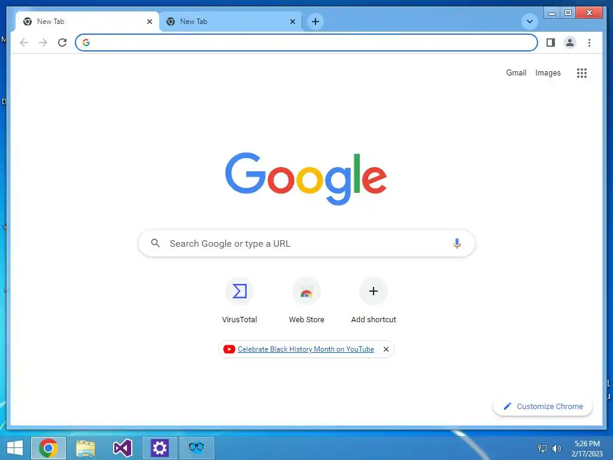The width and height of the screenshot is (613, 460).
Task: Click the Google logo
Action: [x=306, y=178]
